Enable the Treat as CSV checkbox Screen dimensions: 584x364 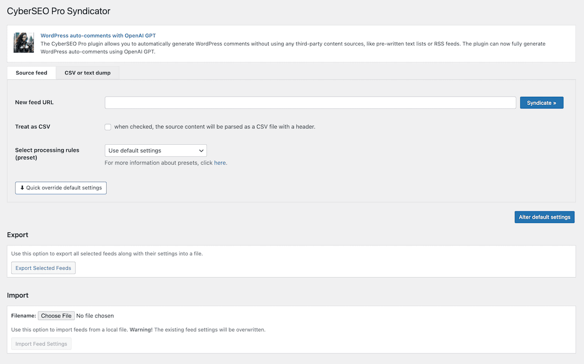point(108,127)
